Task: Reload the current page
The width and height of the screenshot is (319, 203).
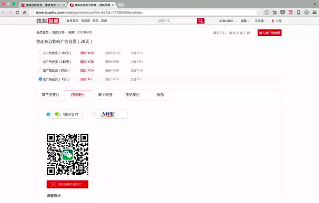Action: 17,12
